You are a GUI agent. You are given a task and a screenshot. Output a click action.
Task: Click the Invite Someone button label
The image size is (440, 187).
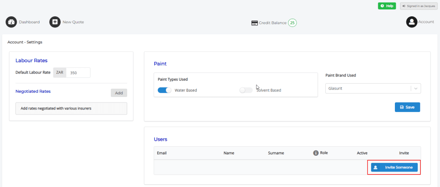pos(399,167)
